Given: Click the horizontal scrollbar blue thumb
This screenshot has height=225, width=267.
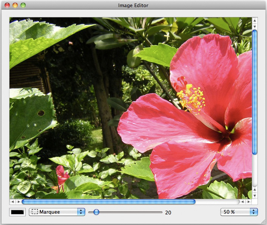Looking at the screenshot, I should point(109,202).
